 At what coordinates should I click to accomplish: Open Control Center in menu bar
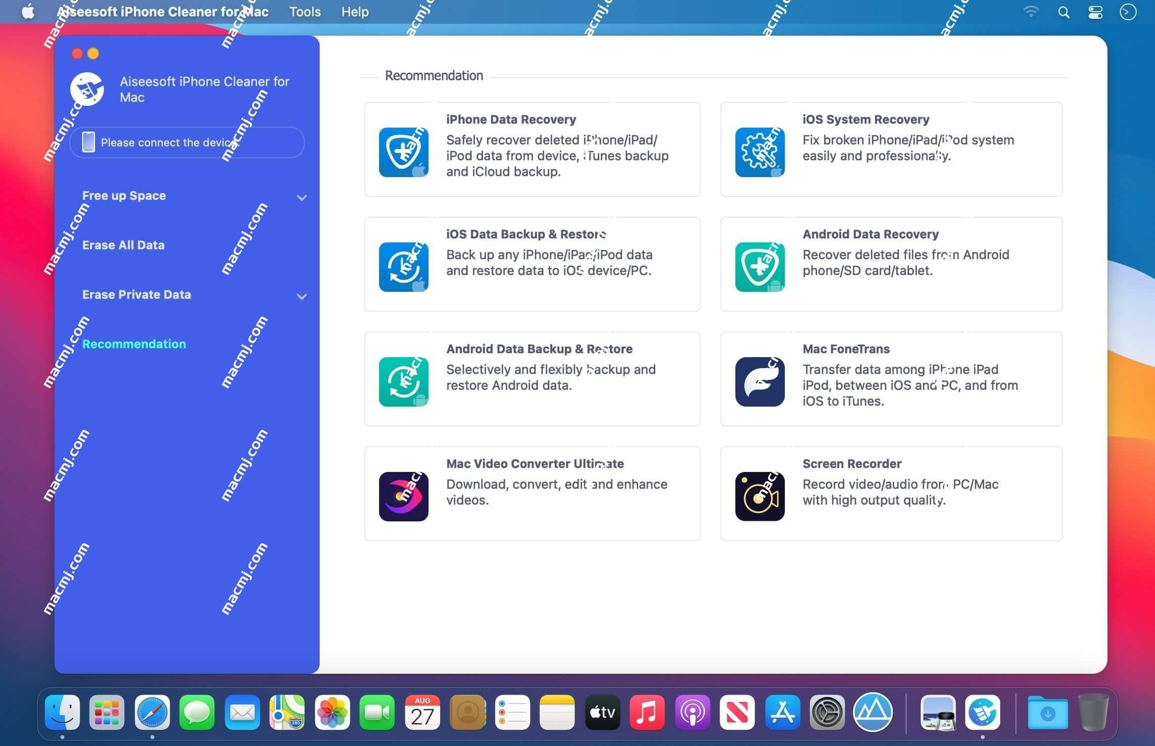click(x=1095, y=12)
